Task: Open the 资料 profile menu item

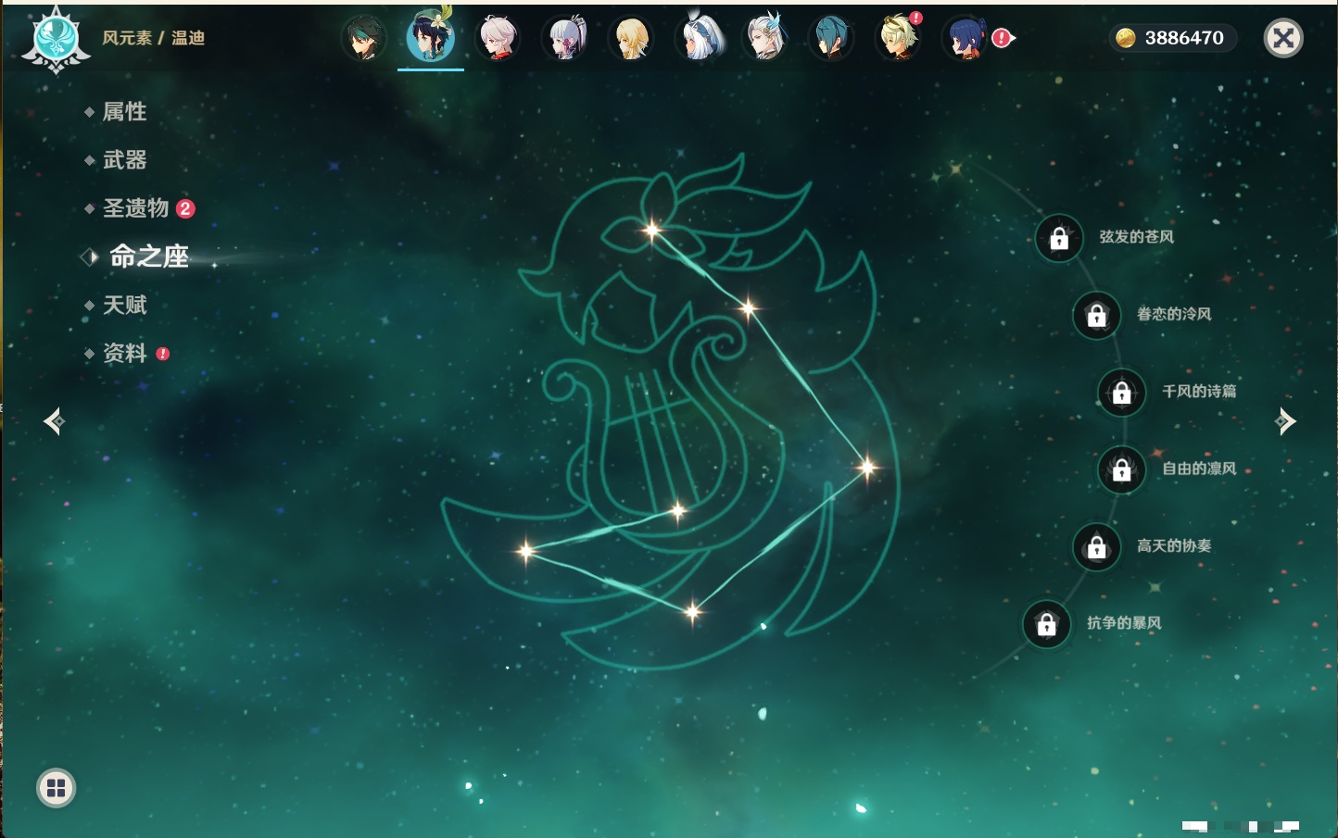Action: 124,353
